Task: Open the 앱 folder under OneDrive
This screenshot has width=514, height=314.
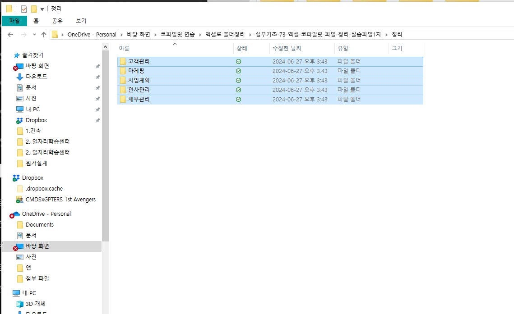Action: click(x=28, y=268)
